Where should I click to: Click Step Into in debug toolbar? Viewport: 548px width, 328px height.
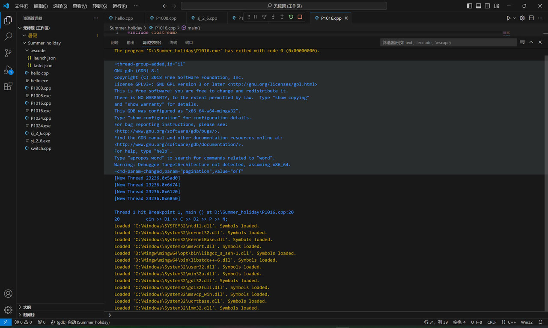coord(273,17)
